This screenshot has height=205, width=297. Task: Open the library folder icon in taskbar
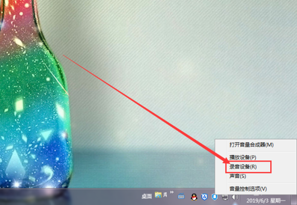click(x=158, y=196)
